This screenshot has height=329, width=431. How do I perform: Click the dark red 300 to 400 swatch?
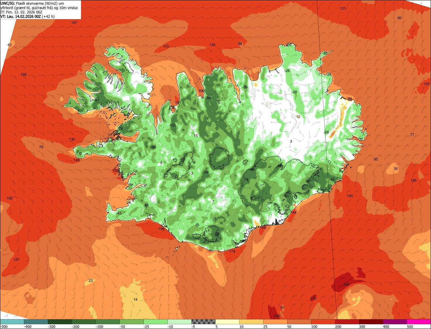pos(371,322)
